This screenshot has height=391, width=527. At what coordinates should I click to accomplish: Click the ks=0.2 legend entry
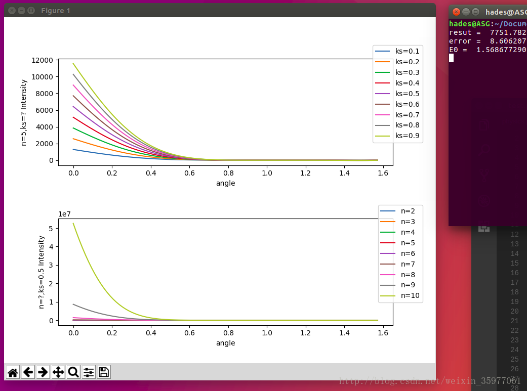point(397,62)
